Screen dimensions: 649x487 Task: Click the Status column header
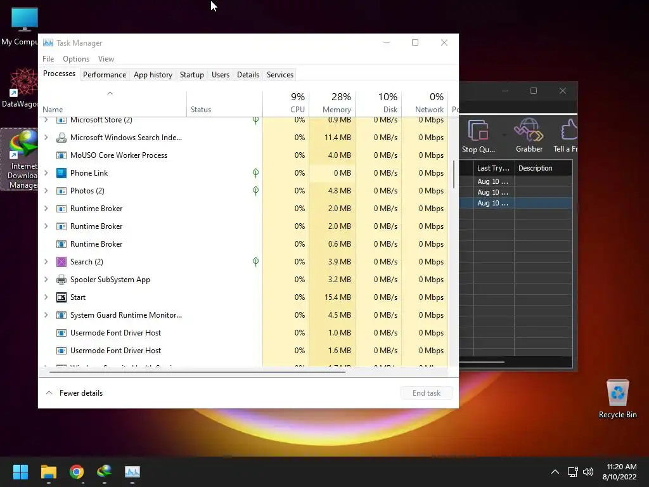tap(224, 103)
